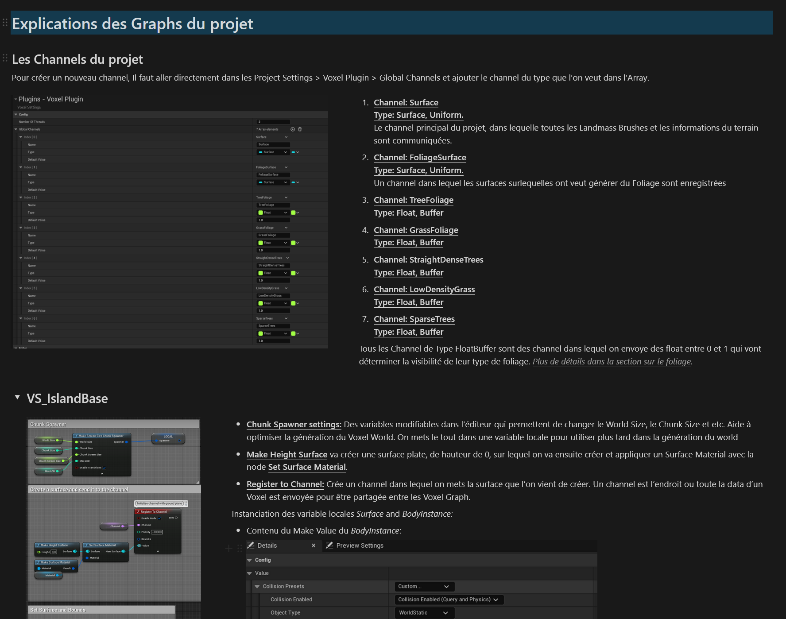This screenshot has height=619, width=786.
Task: Collapse the VS_IslandBase toggle section
Action: click(17, 398)
